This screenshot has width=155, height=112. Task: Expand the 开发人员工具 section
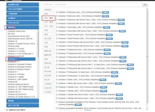23,23
